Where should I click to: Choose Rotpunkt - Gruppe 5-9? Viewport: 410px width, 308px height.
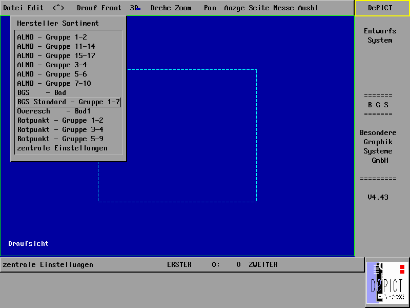pos(69,139)
